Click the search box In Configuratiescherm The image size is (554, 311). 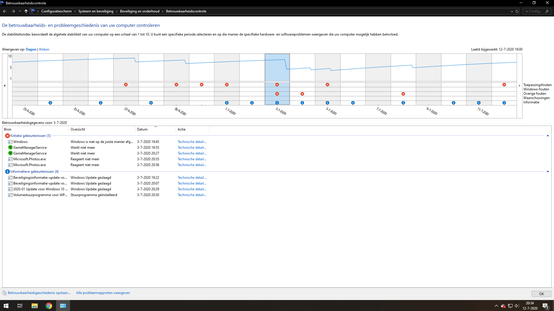[x=534, y=11]
